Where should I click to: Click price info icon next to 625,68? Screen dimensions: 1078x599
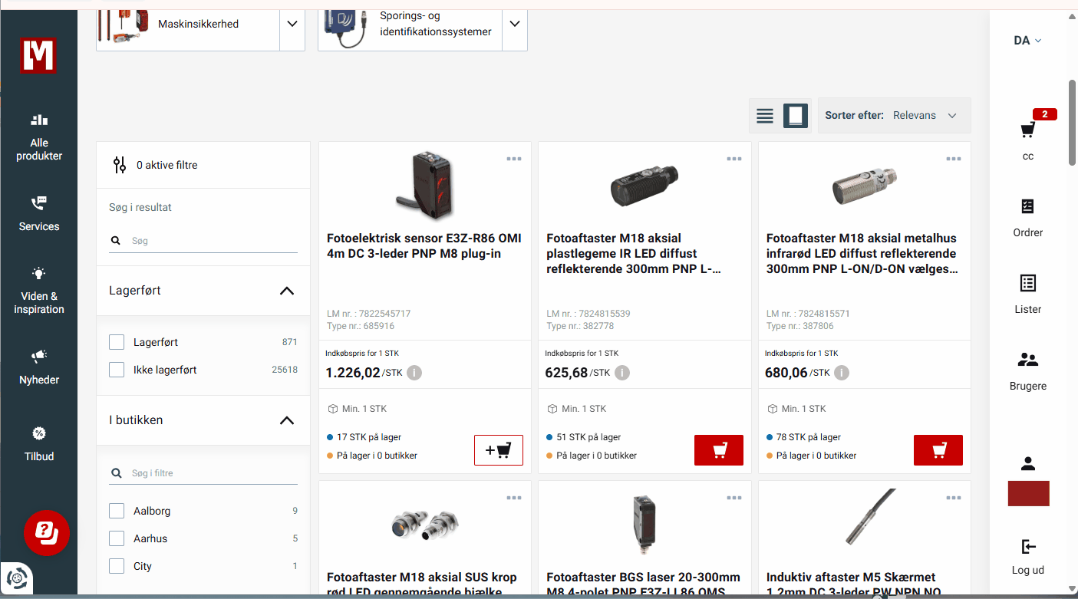tap(622, 373)
